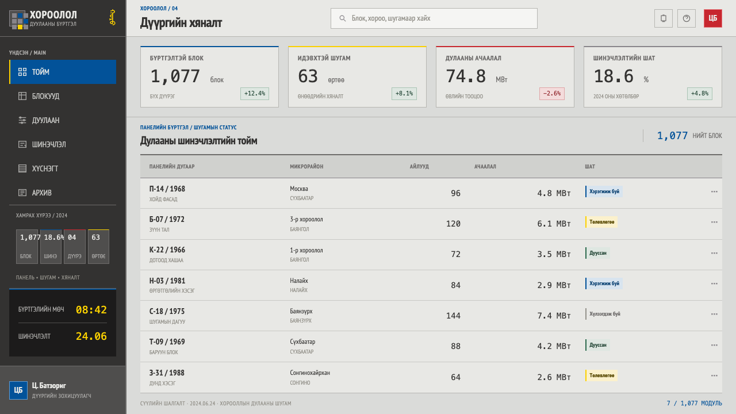Viewport: 736px width, 414px height.
Task: Open the Ц. Батзориг user profile
Action: [63, 390]
